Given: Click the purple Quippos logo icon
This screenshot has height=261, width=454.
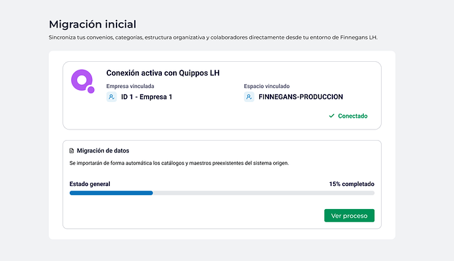Looking at the screenshot, I should [83, 82].
